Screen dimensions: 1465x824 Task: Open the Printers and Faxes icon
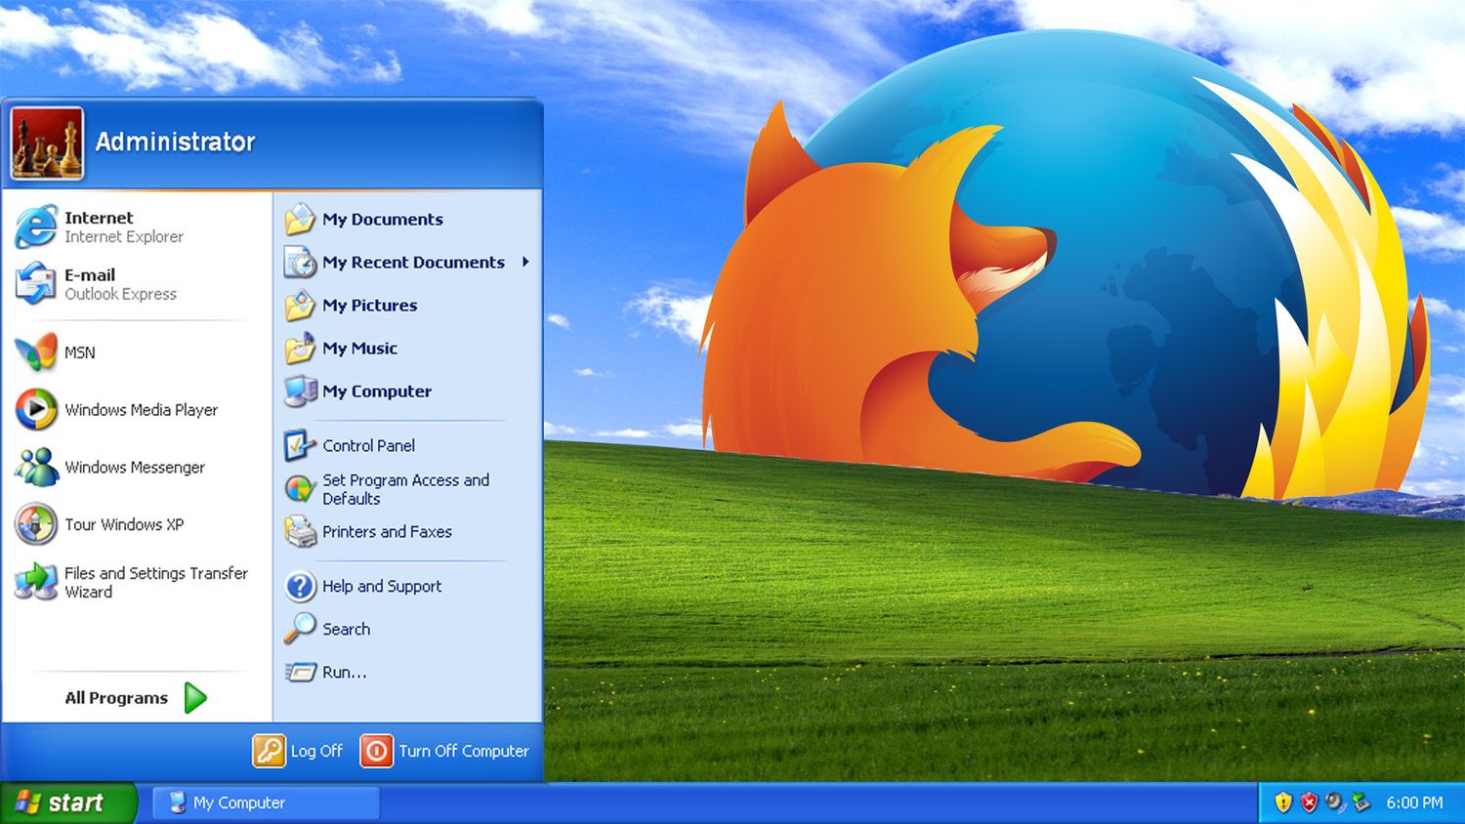click(x=300, y=531)
